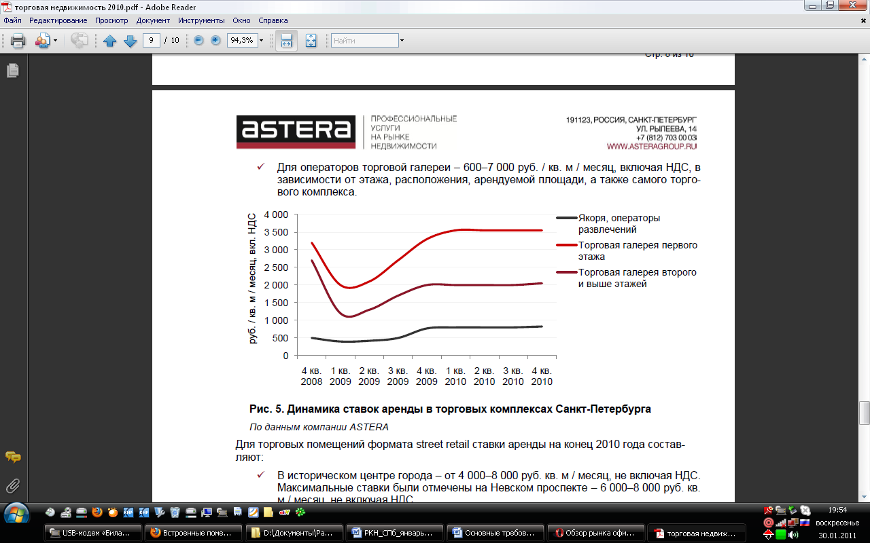Screen dimensions: 870x543
Task: Switch to the D:\Документы\Ра... folder taskbar button
Action: [294, 533]
